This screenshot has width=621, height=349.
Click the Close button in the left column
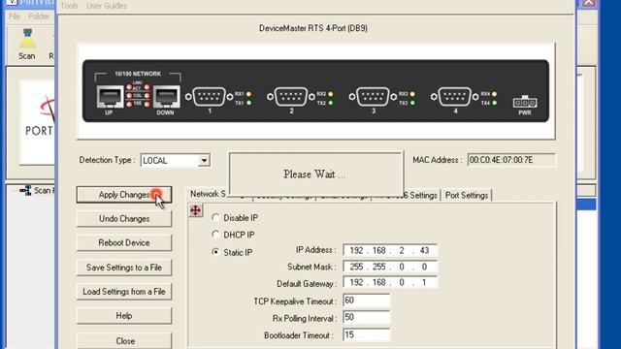tap(124, 340)
